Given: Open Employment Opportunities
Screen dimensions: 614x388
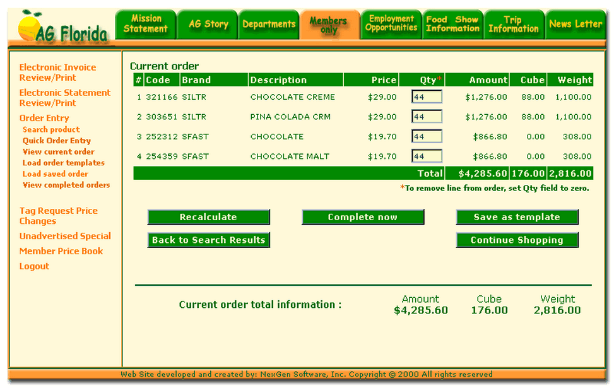Looking at the screenshot, I should 391,23.
